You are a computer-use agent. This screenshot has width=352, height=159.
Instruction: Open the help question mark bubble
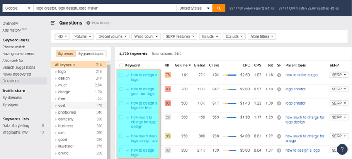coord(342,149)
